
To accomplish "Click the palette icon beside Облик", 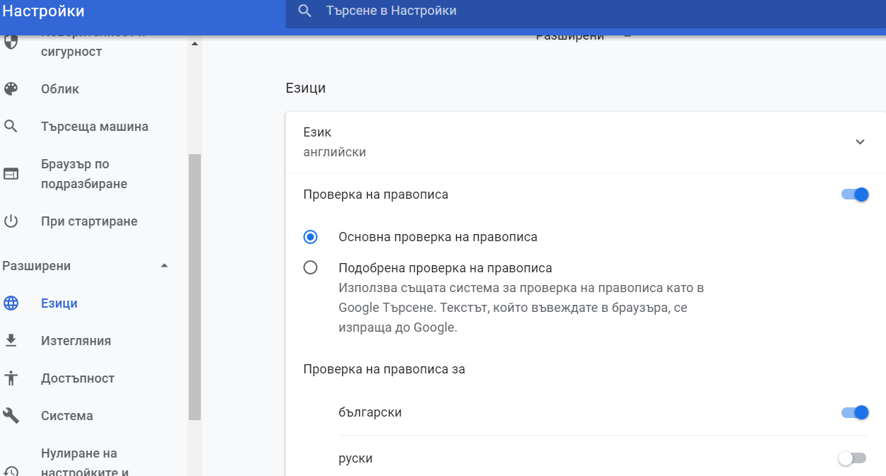I will point(11,89).
